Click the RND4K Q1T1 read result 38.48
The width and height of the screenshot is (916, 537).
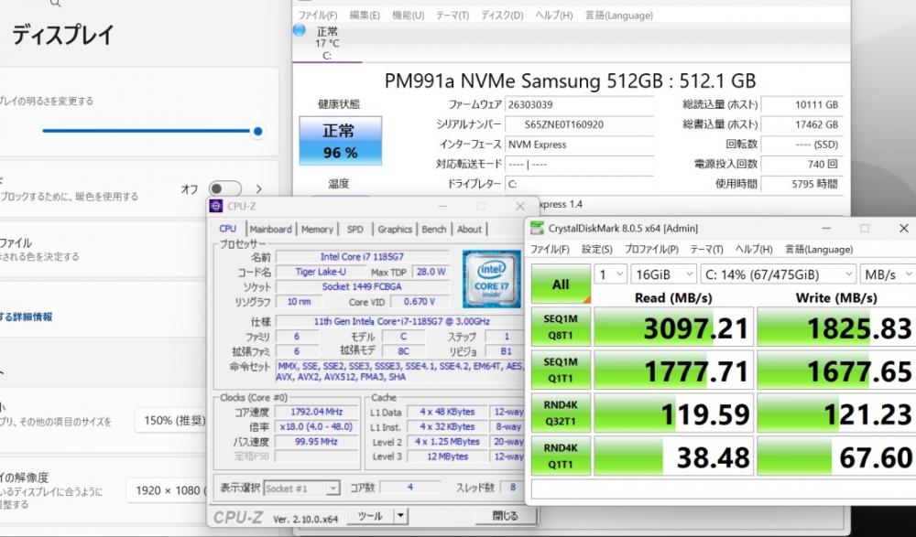tap(673, 457)
